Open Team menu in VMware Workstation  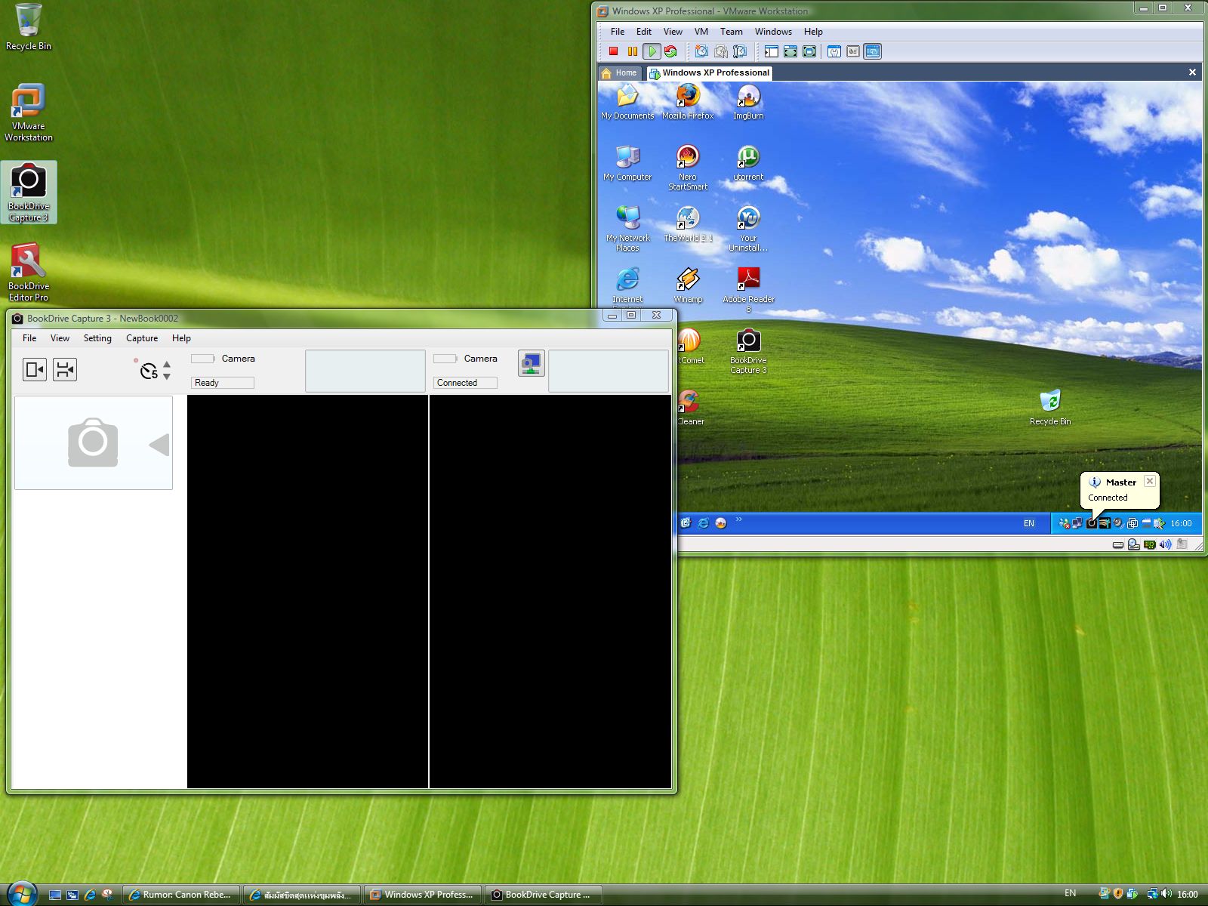coord(731,32)
